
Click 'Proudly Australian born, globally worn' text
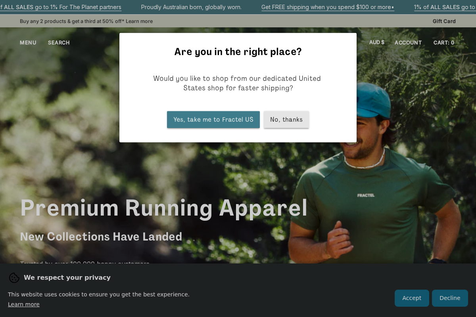[x=191, y=7]
